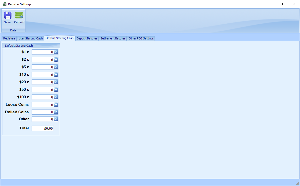300x186 pixels.
Task: Expand the $10 x value dropdown
Action: pyautogui.click(x=56, y=75)
